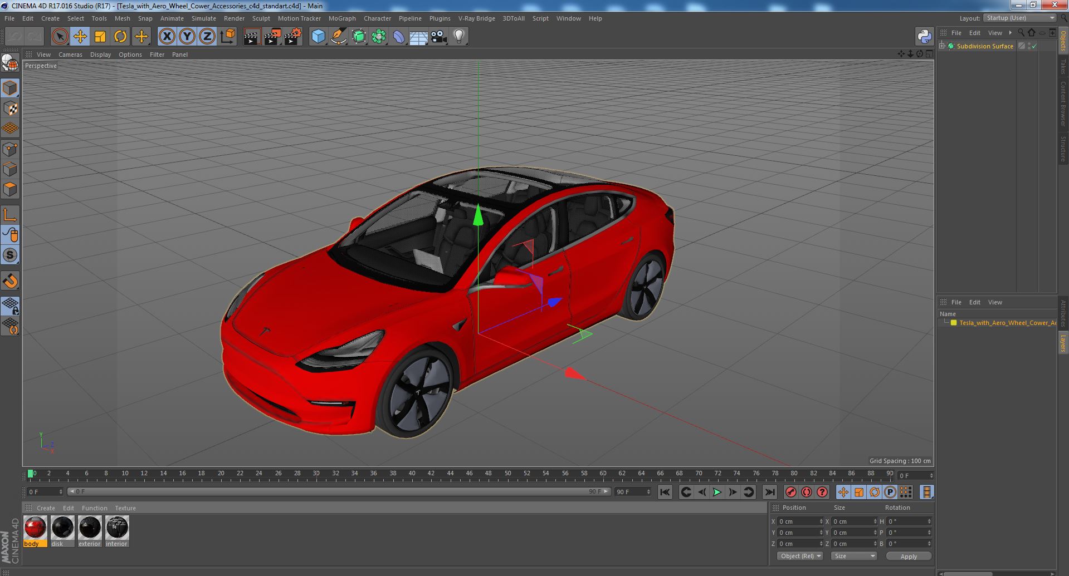Add Array modeling object
The height and width of the screenshot is (576, 1069).
pos(379,37)
